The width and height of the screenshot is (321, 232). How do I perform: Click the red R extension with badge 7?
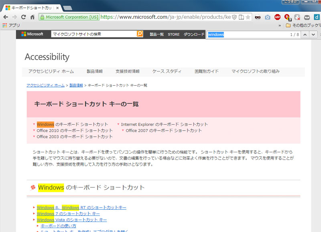pyautogui.click(x=288, y=18)
